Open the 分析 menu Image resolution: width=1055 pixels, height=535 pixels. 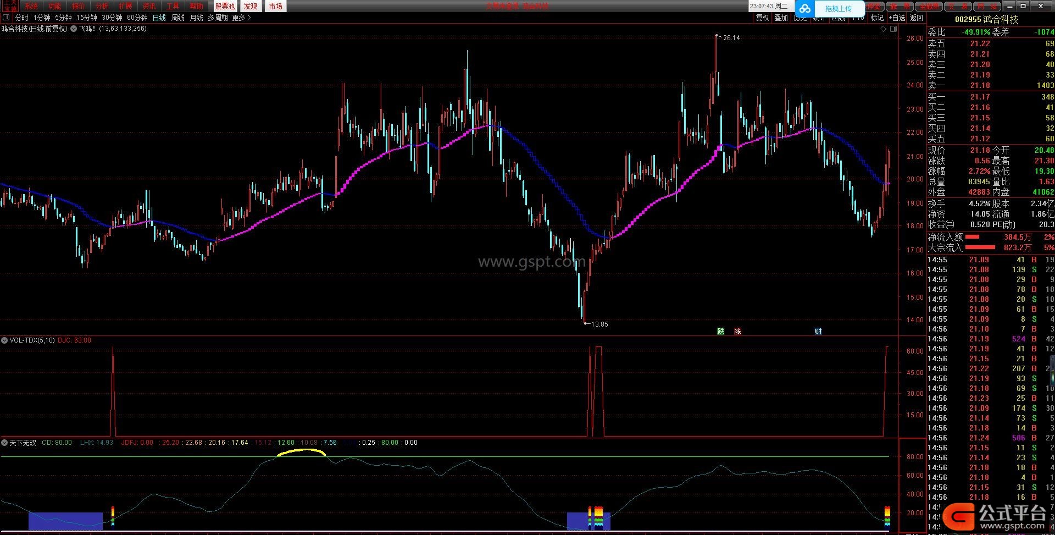[102, 6]
